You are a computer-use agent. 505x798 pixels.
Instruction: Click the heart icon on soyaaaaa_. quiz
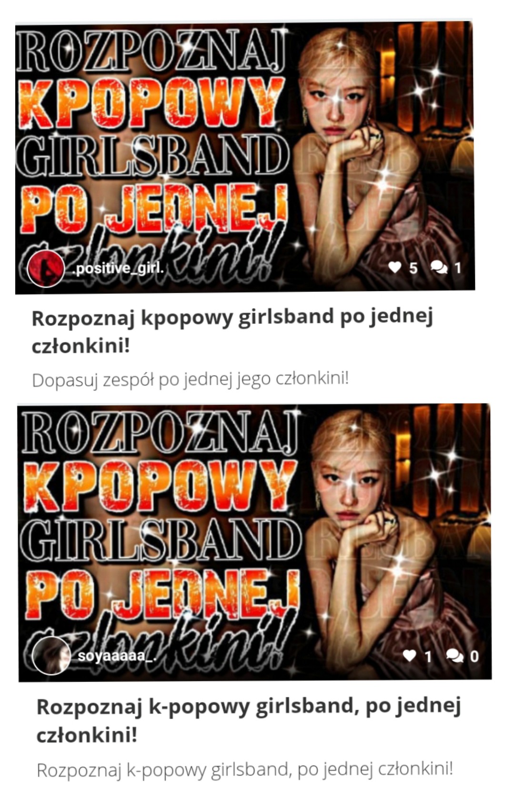point(410,656)
